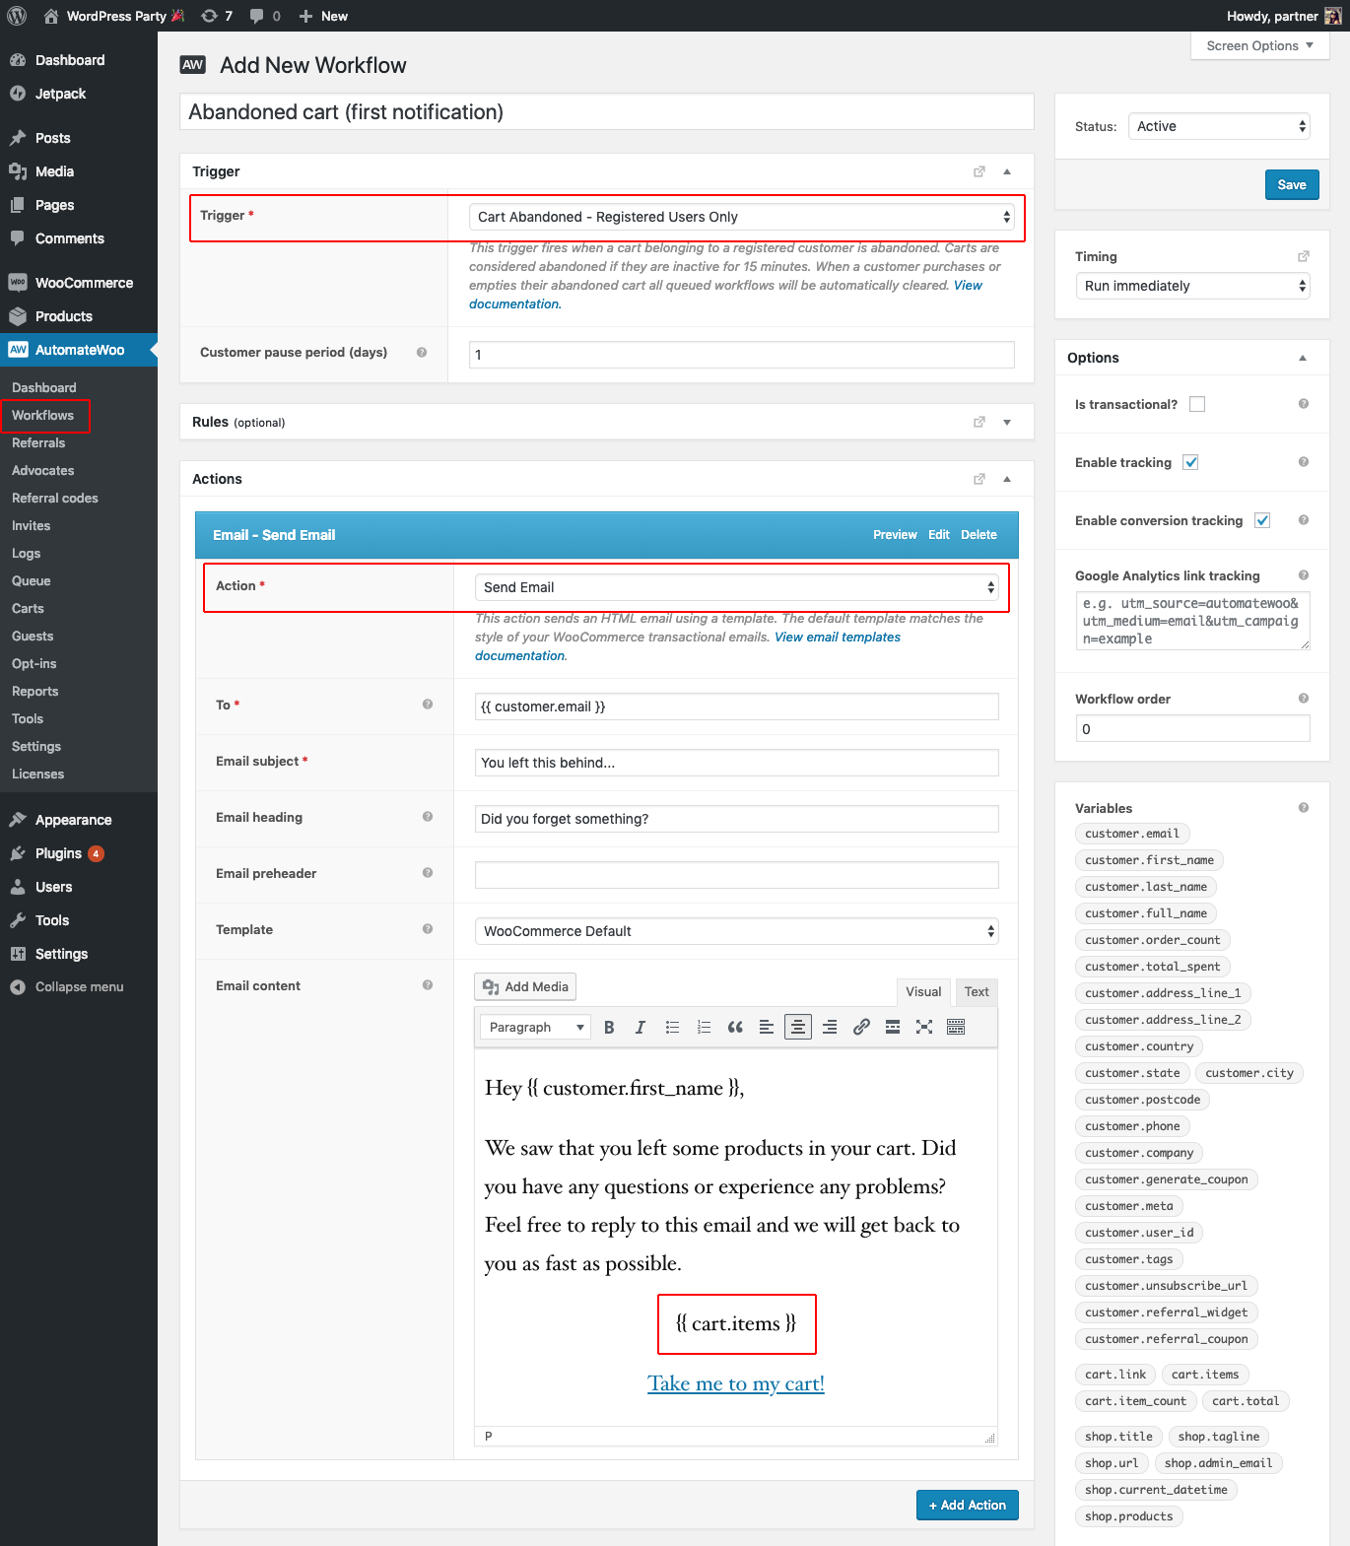Save the workflow
This screenshot has width=1350, height=1546.
[1292, 185]
